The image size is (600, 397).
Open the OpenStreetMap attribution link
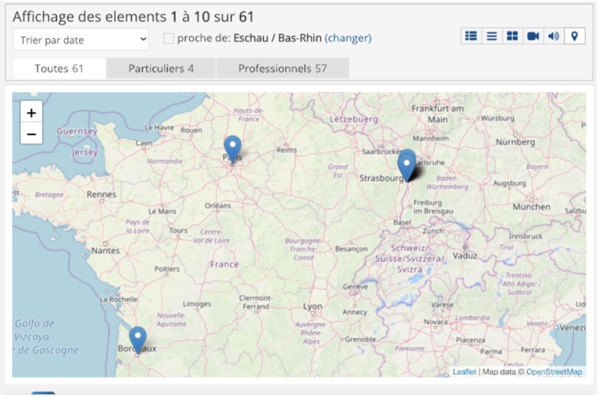click(554, 372)
